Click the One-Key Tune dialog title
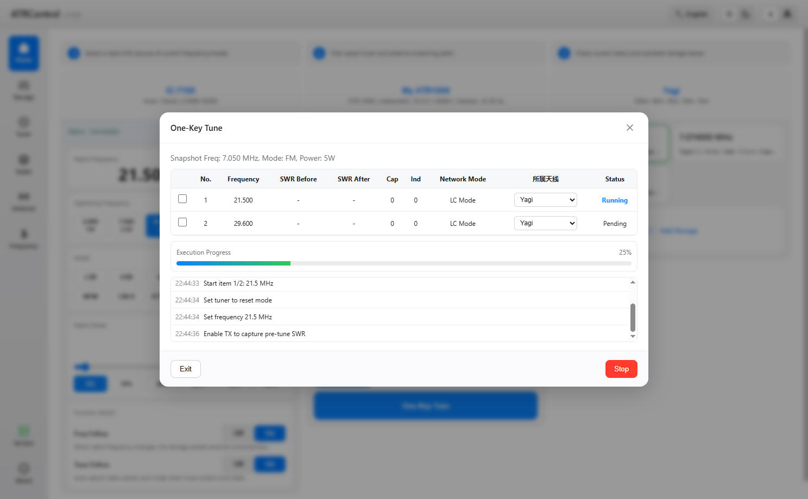 pos(196,128)
